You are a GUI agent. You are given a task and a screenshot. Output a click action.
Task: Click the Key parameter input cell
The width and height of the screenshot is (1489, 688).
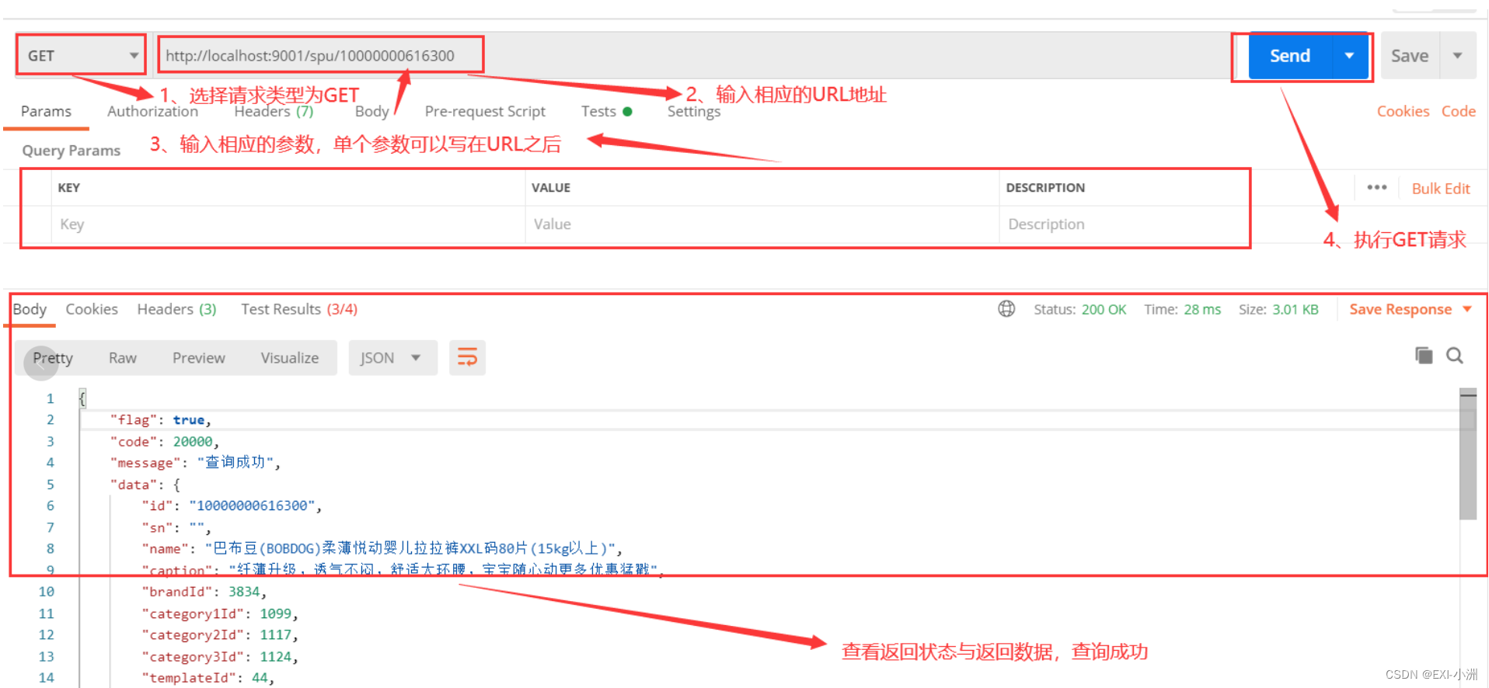pyautogui.click(x=288, y=224)
